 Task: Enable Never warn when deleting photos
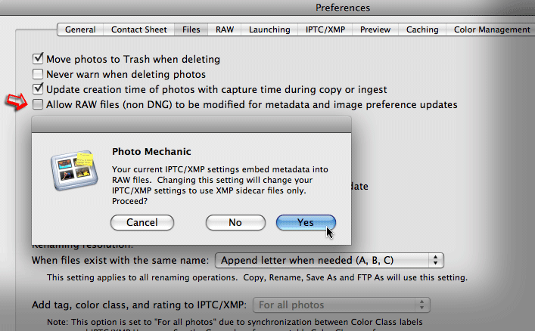coord(38,74)
